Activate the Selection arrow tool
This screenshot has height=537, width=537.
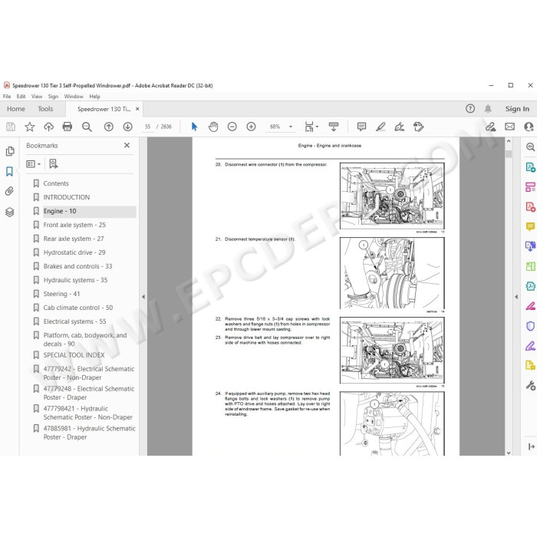[194, 127]
